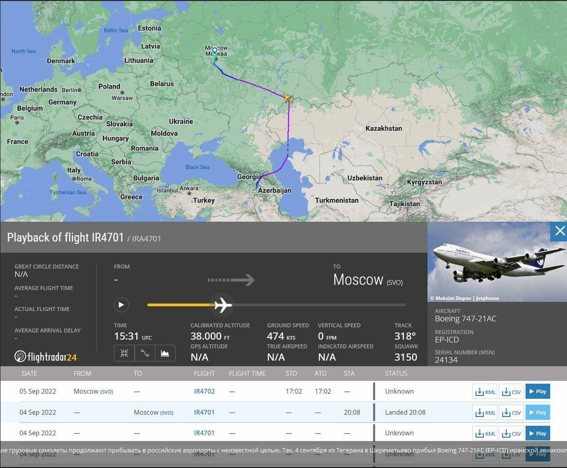This screenshot has height=468, width=567.
Task: Click the STD column header
Action: 291,373
